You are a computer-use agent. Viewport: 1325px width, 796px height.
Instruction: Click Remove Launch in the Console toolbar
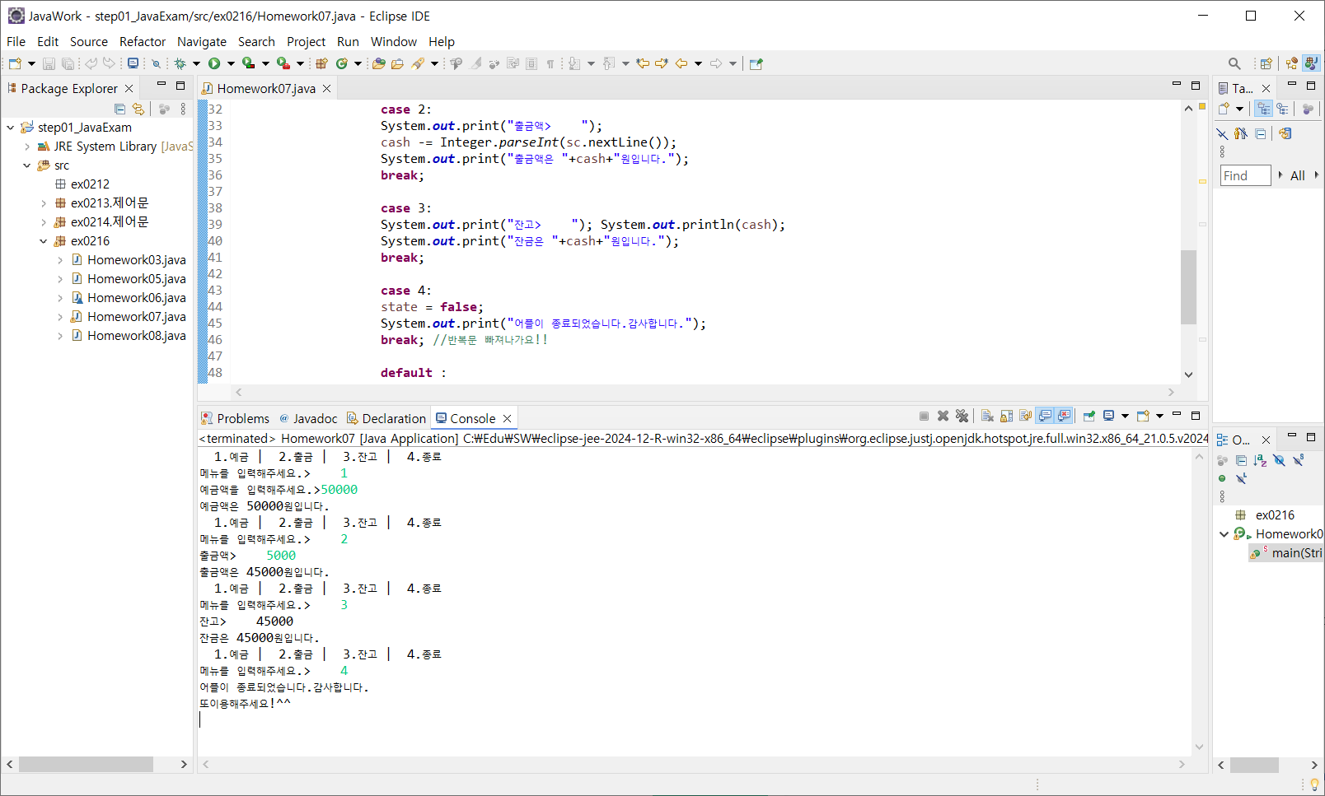[x=943, y=417]
